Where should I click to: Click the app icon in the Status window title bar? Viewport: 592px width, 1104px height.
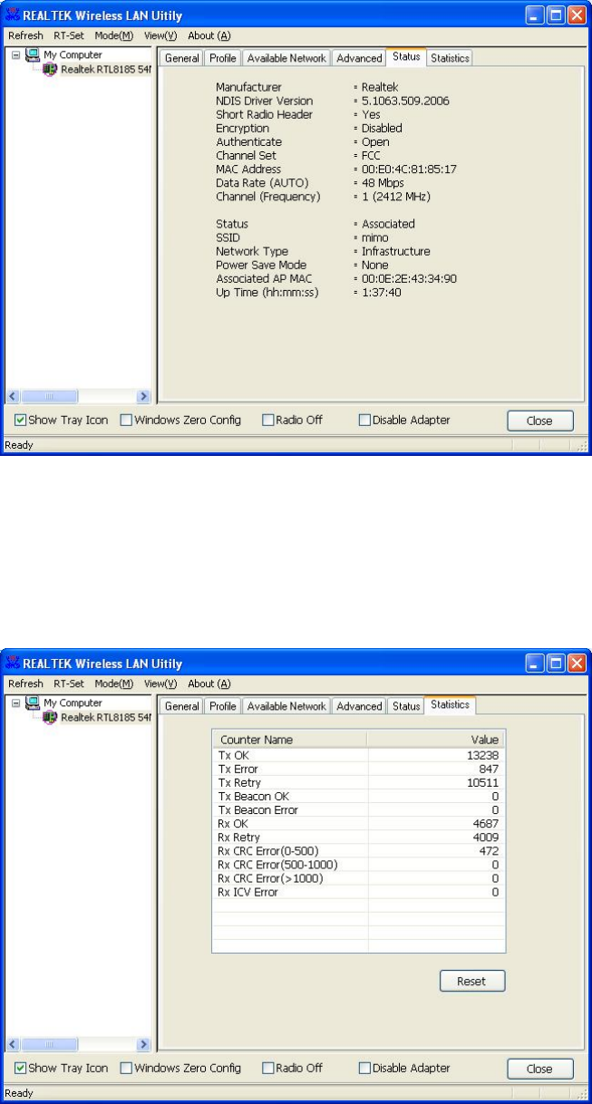click(14, 15)
